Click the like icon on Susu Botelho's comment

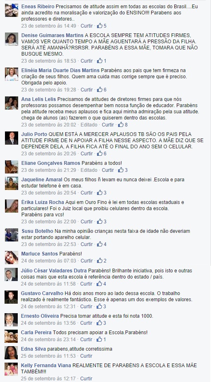[x=100, y=244]
